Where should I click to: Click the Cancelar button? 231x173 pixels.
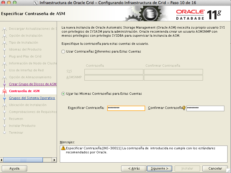215,168
